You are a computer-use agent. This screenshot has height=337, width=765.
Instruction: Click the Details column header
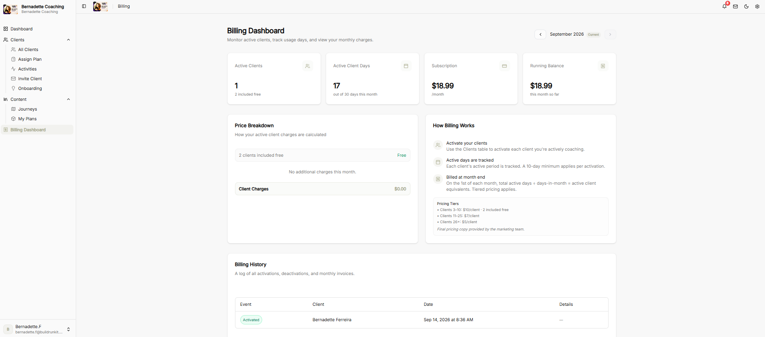(x=566, y=305)
